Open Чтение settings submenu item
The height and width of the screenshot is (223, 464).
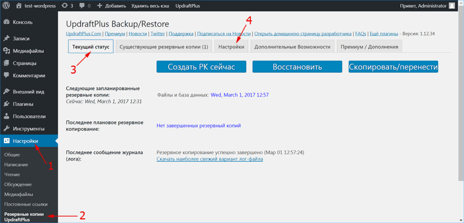tap(12, 175)
